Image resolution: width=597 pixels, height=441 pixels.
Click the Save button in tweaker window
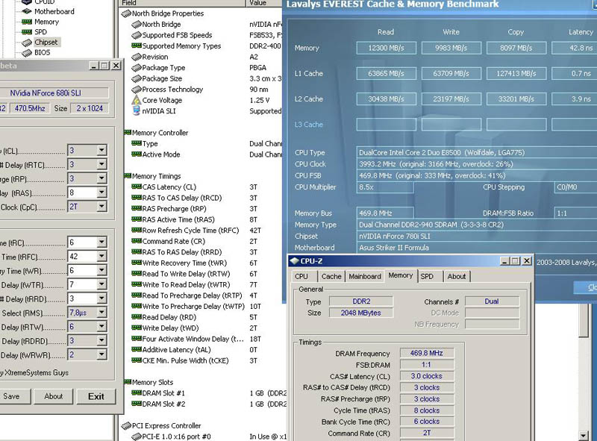[11, 396]
